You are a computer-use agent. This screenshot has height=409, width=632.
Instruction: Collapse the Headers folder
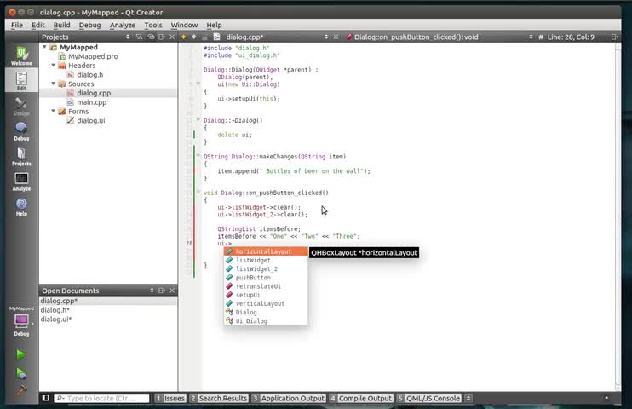pos(53,66)
